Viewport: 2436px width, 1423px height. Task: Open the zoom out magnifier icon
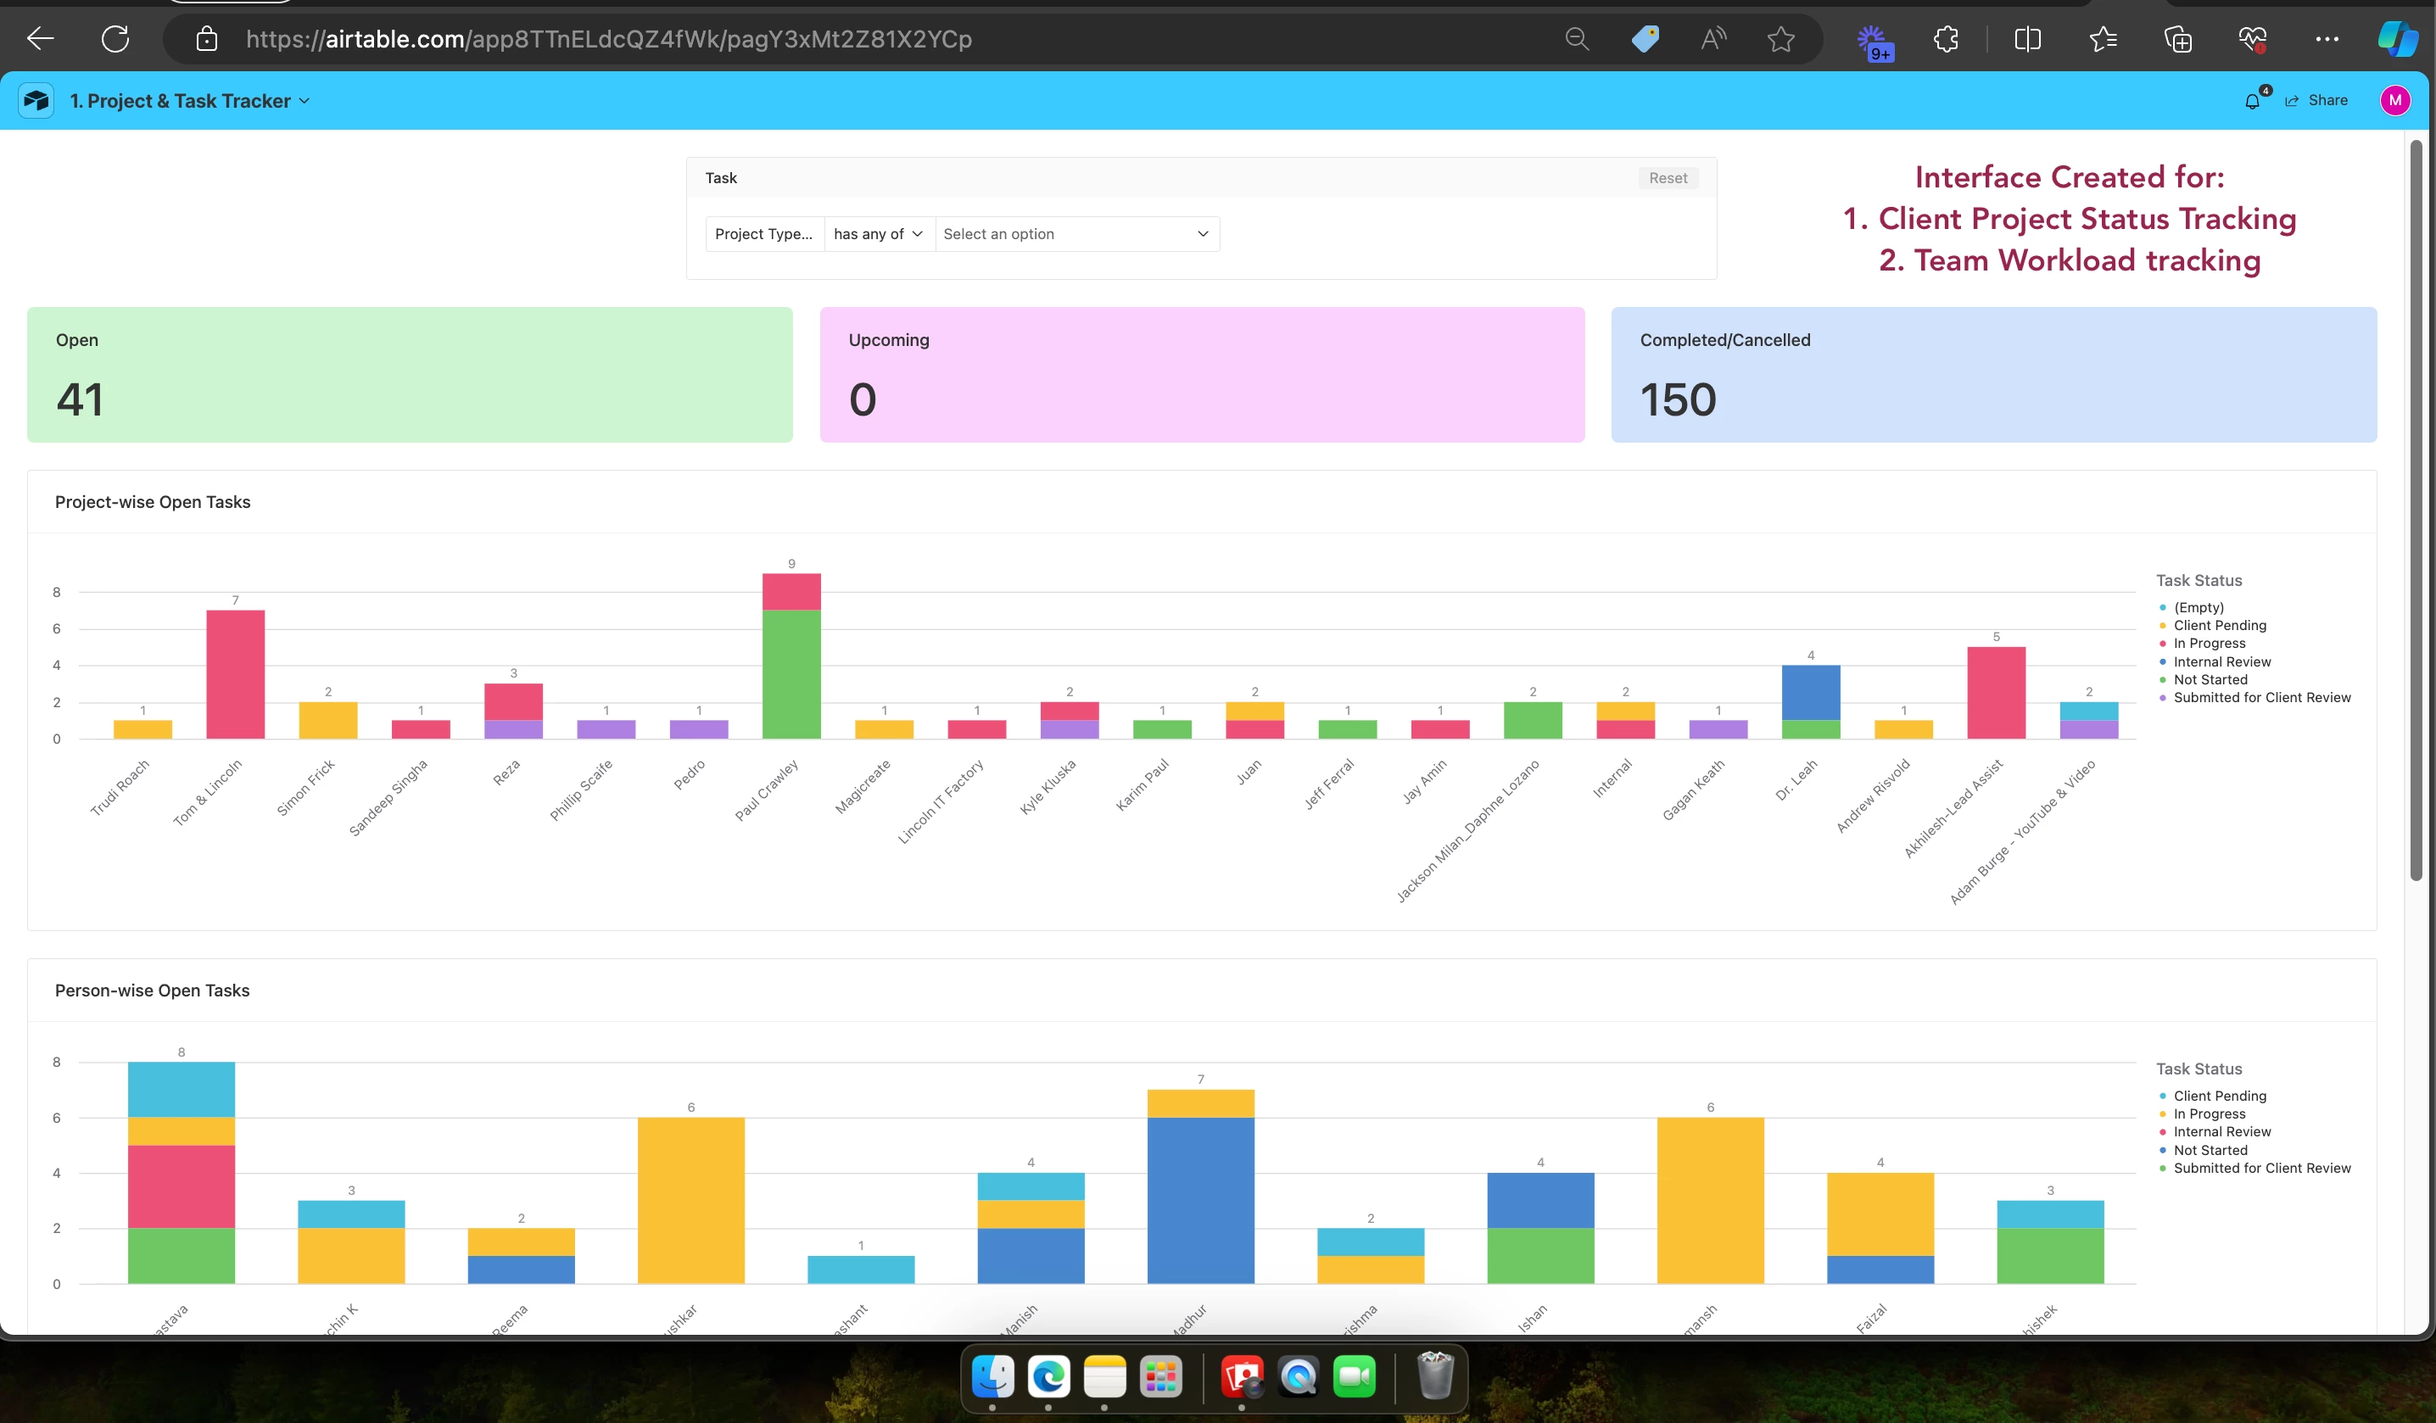1577,40
